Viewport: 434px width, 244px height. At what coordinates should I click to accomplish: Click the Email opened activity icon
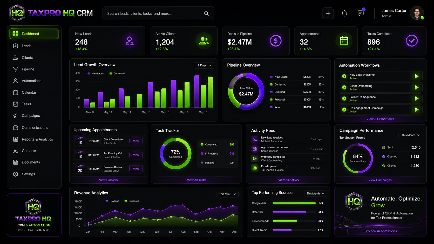click(x=255, y=168)
